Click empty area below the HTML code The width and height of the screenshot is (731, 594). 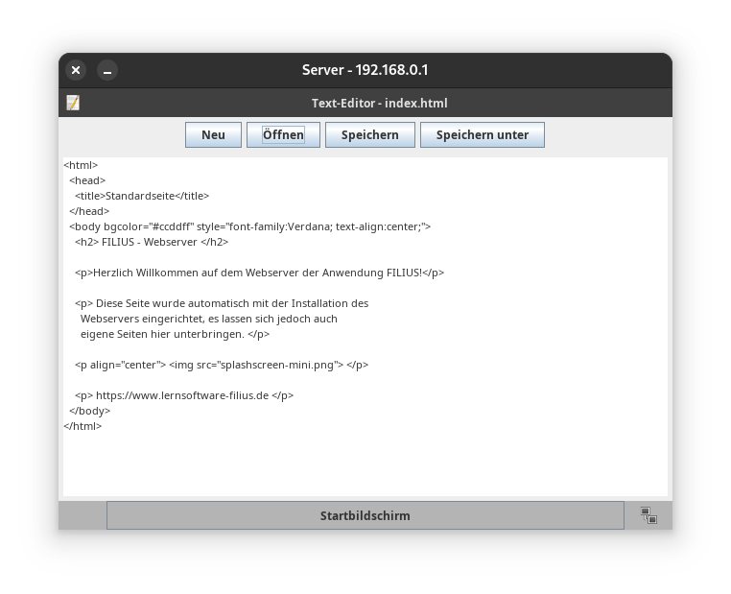tap(365, 465)
